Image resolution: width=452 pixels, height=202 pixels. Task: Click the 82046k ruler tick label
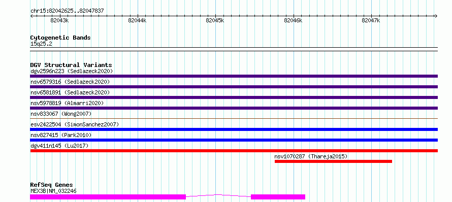coord(293,20)
